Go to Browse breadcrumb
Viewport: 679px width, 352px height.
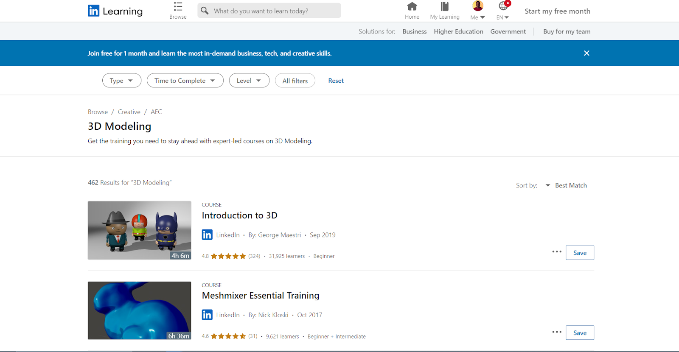tap(98, 112)
